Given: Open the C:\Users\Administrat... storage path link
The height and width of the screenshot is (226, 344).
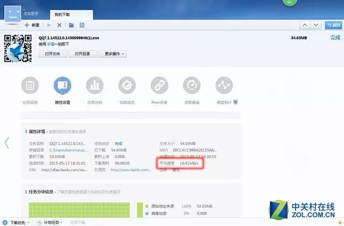Looking at the screenshot, I should click(x=68, y=150).
